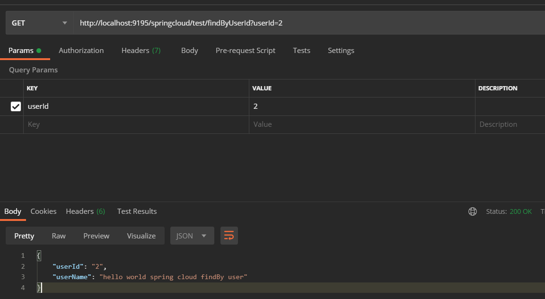Click the userId key cell
The image size is (545, 299).
pos(136,106)
